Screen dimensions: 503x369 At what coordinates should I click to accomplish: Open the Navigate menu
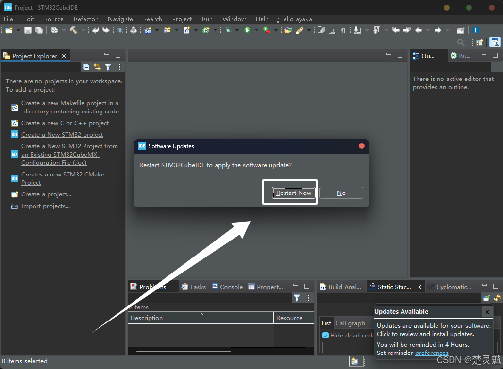pyautogui.click(x=120, y=19)
